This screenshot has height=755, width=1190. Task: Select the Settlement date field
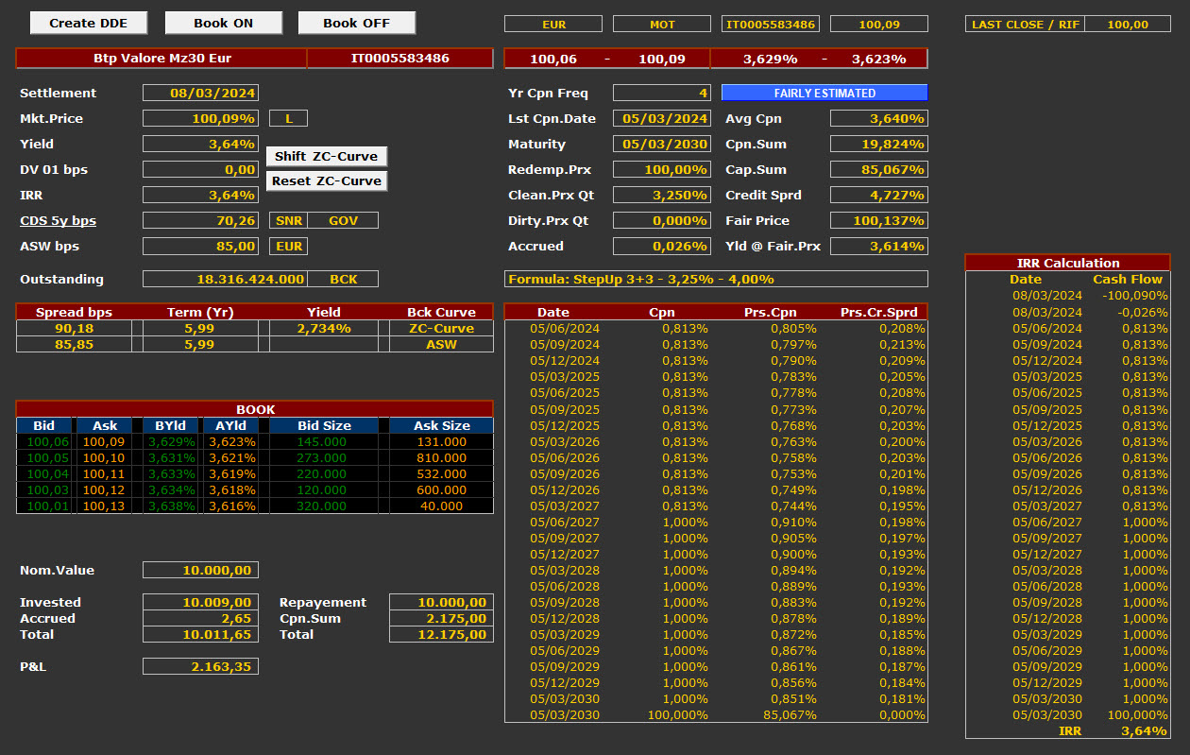(x=200, y=93)
